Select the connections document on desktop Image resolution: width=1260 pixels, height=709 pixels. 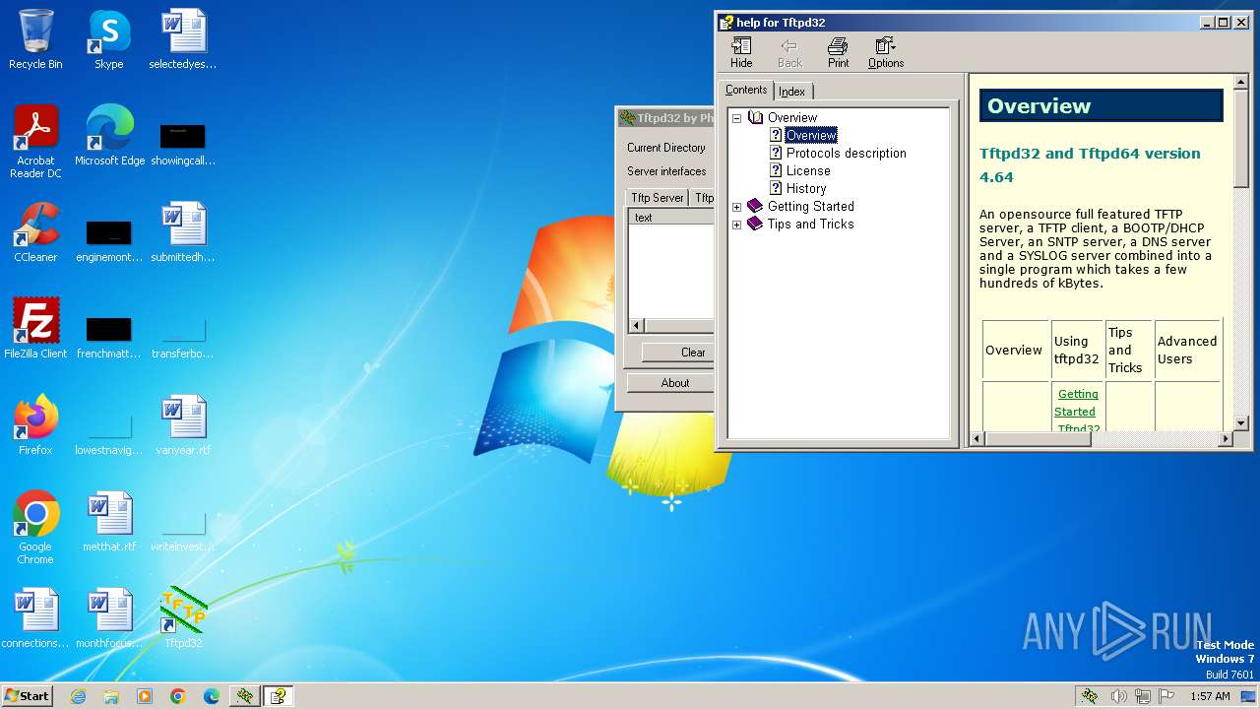point(35,619)
